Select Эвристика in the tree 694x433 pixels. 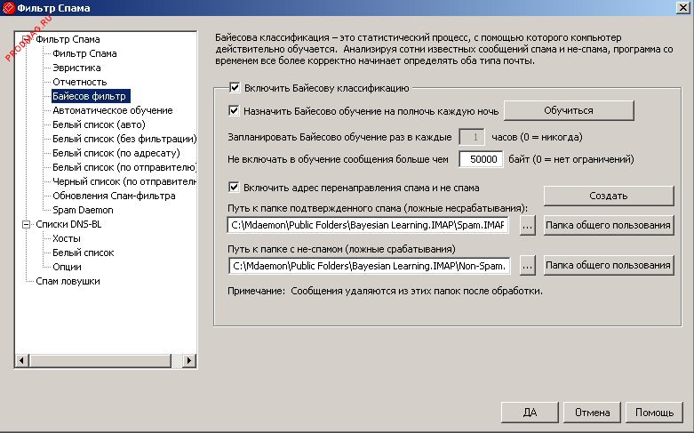tap(76, 68)
